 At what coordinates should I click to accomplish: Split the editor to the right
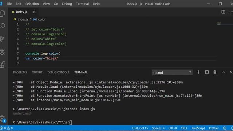tap(223, 12)
